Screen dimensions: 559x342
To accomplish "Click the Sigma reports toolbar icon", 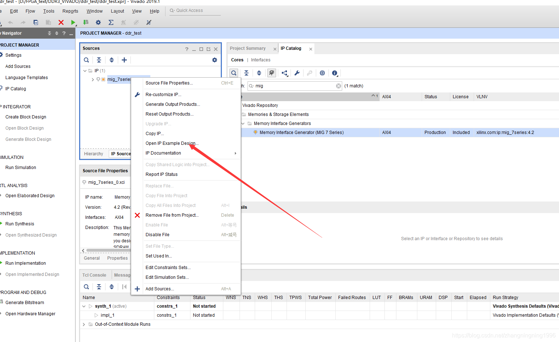I will point(111,22).
